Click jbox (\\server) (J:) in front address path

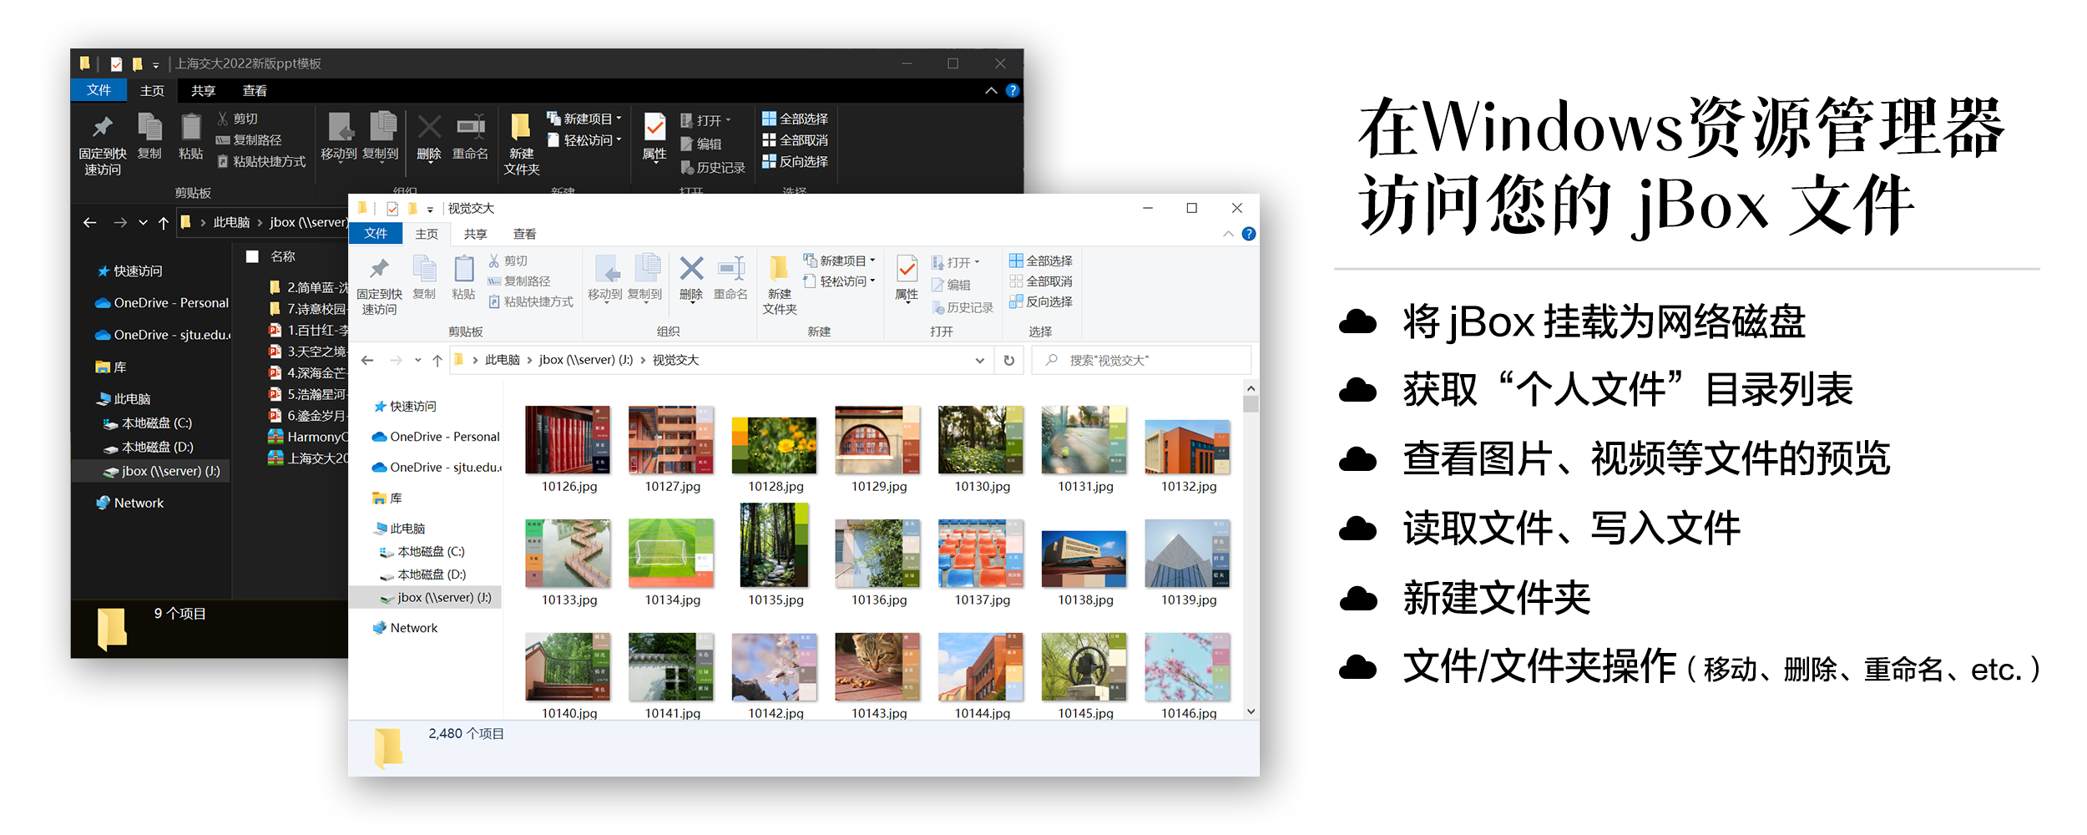tap(586, 360)
